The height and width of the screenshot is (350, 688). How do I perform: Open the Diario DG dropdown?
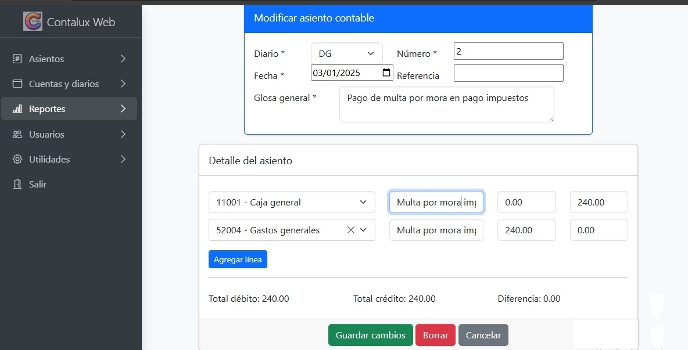346,53
